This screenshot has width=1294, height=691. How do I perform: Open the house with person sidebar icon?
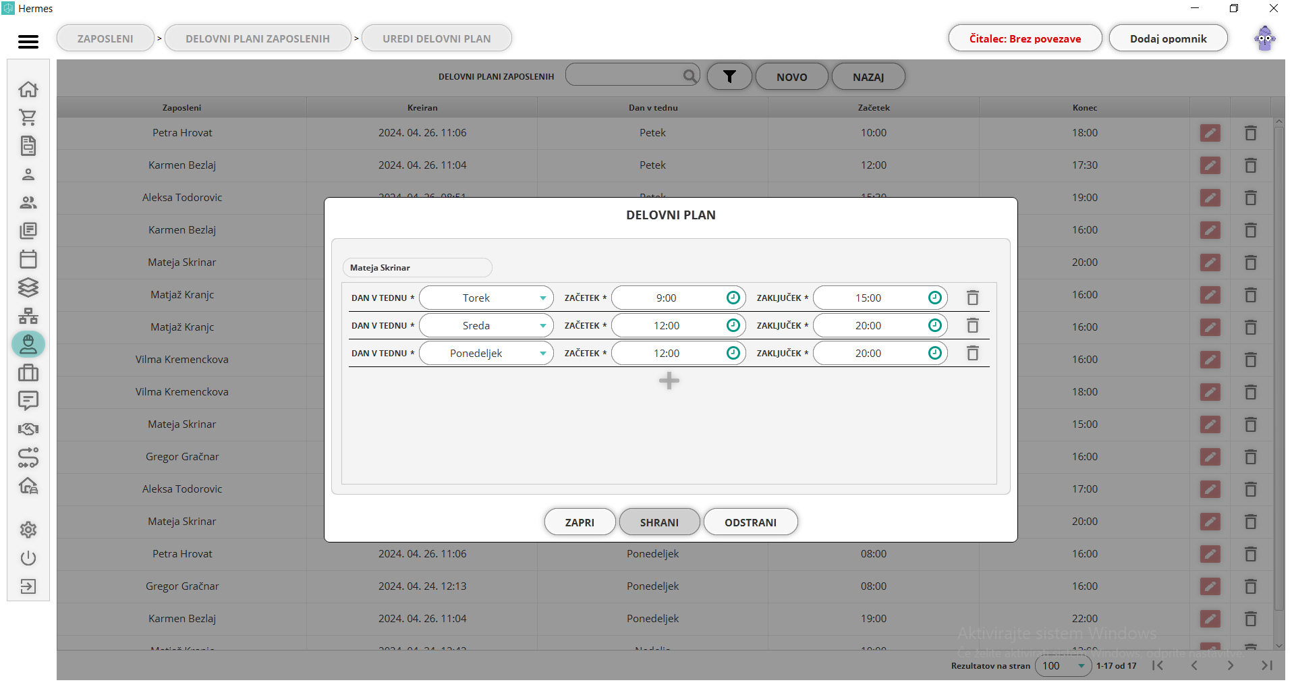pyautogui.click(x=28, y=486)
